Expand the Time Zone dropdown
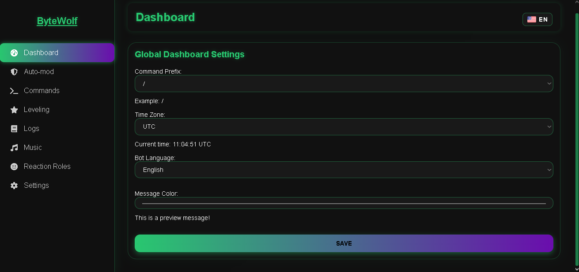This screenshot has width=579, height=272. click(344, 127)
